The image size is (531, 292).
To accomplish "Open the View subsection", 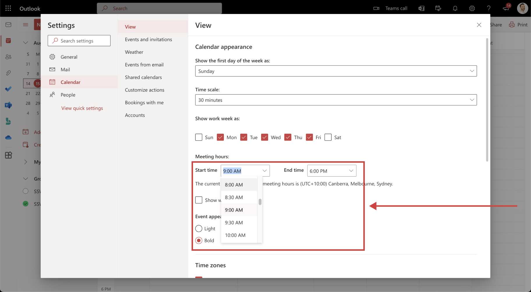I will (x=153, y=27).
